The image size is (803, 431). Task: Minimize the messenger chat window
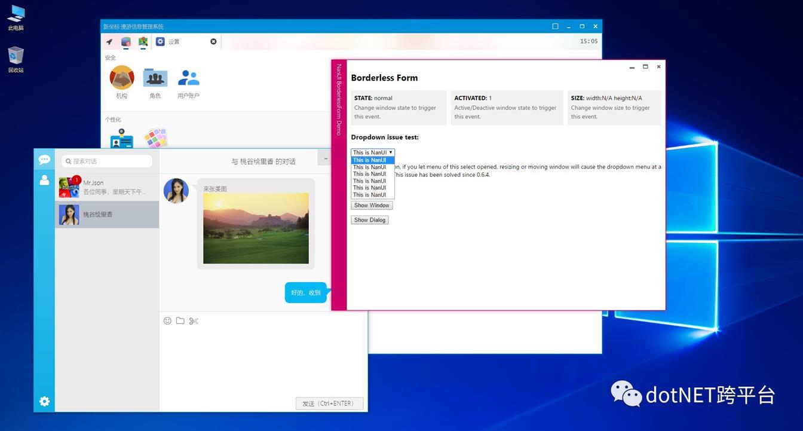coord(326,159)
